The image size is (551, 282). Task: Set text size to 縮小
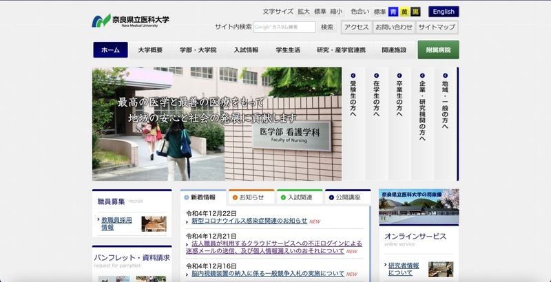(x=336, y=12)
